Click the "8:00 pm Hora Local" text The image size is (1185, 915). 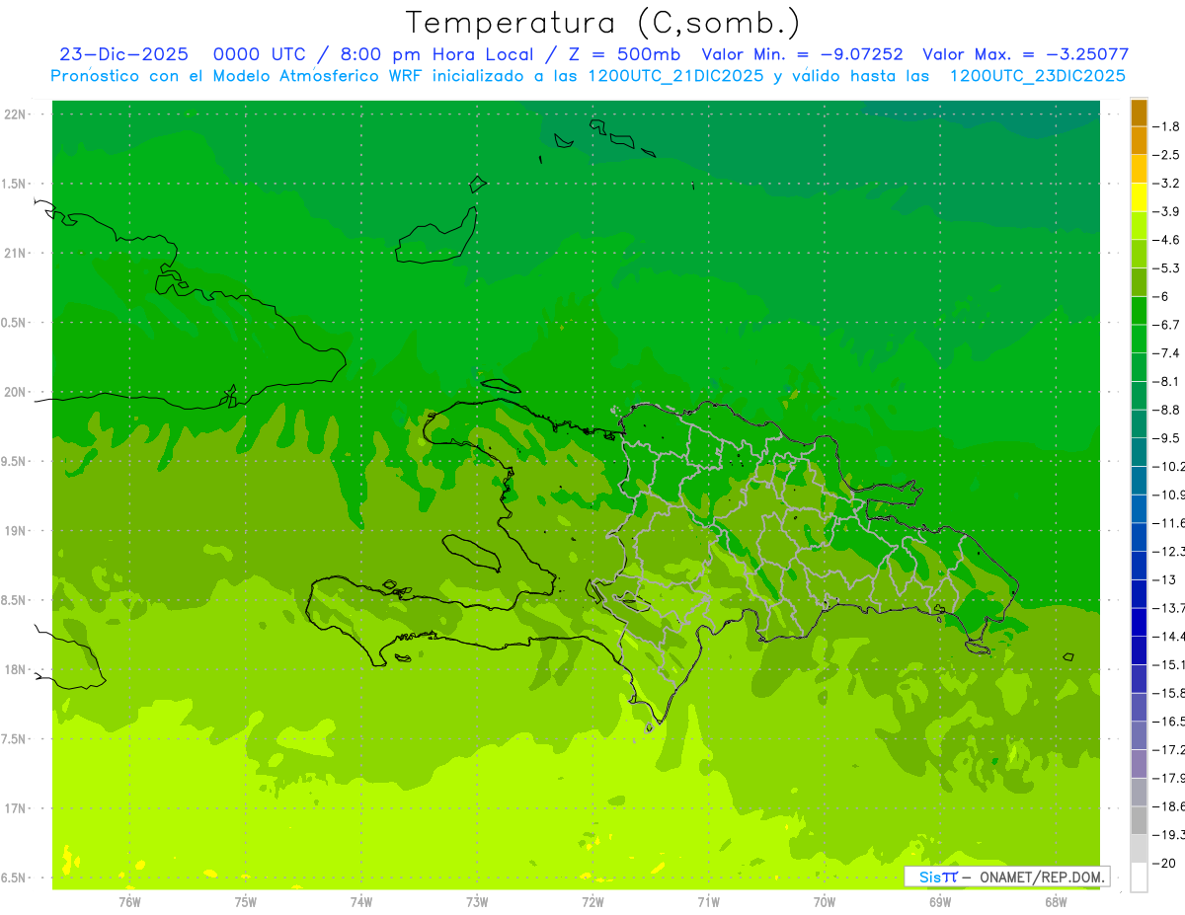435,55
